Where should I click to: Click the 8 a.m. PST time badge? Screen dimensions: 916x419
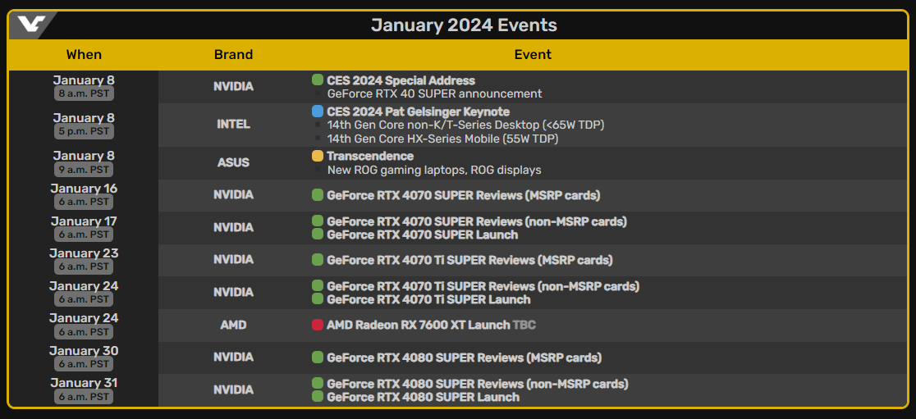pos(84,93)
